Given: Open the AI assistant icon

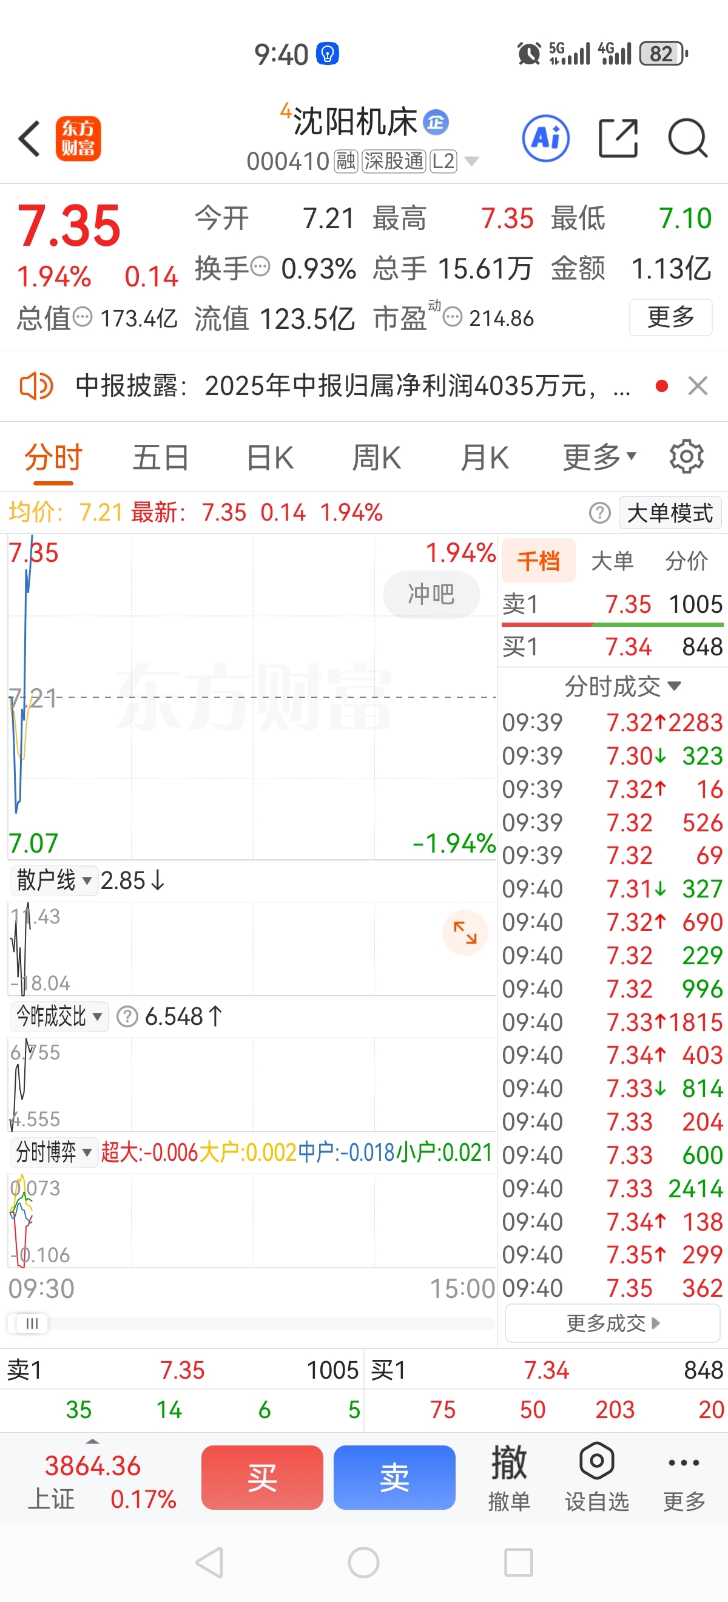Looking at the screenshot, I should tap(545, 138).
